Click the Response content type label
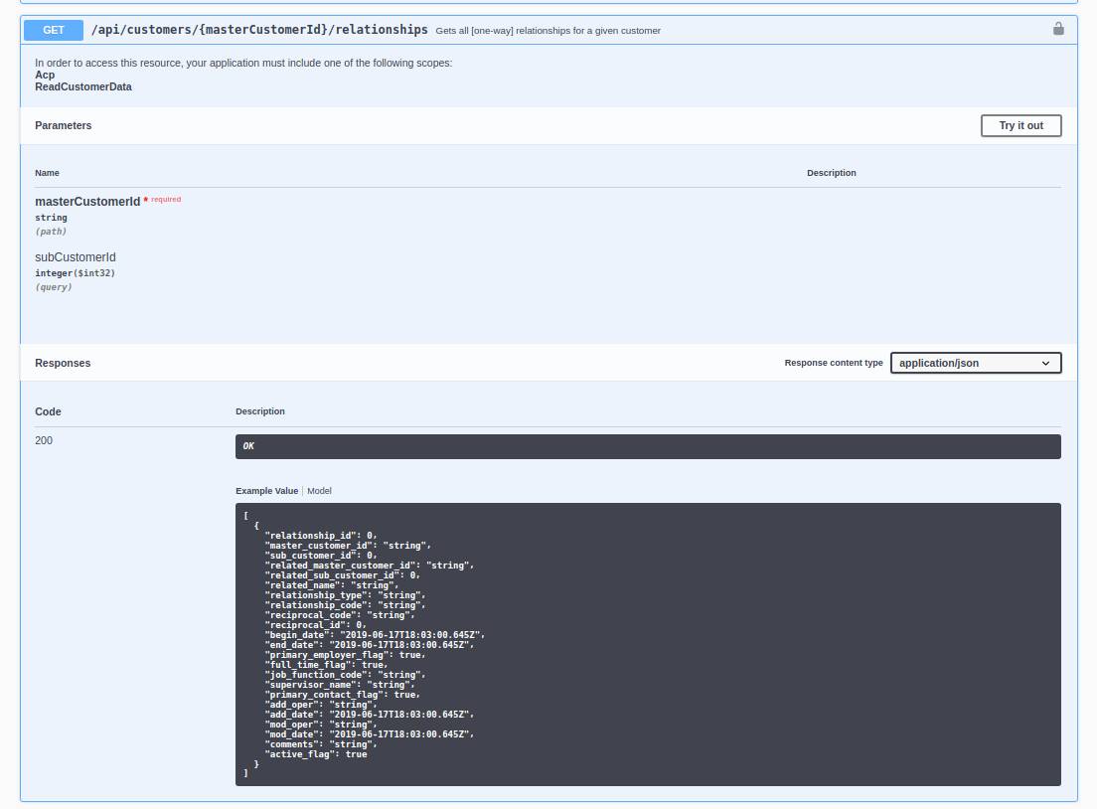The height and width of the screenshot is (809, 1097). pos(834,363)
